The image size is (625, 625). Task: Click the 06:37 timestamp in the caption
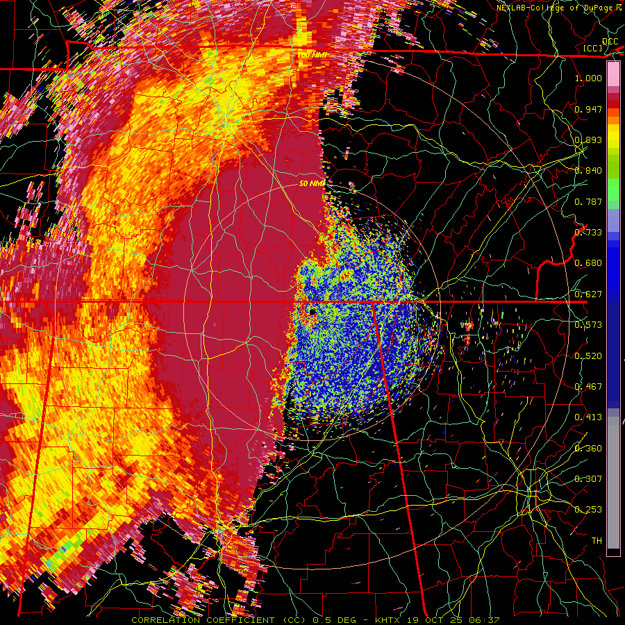(x=484, y=620)
